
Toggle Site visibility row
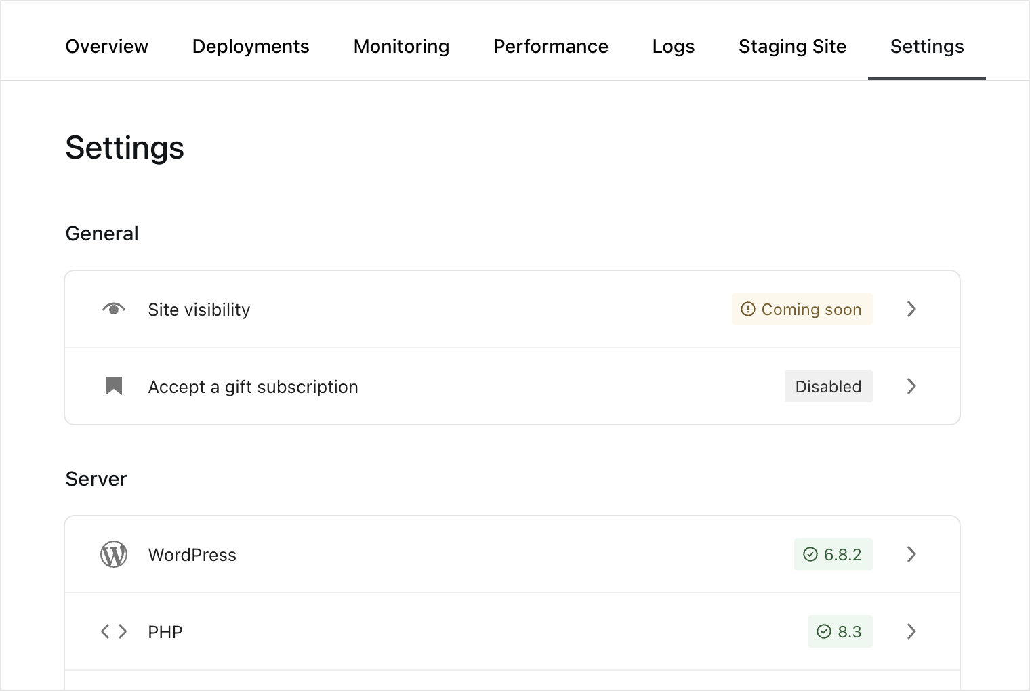point(474,309)
